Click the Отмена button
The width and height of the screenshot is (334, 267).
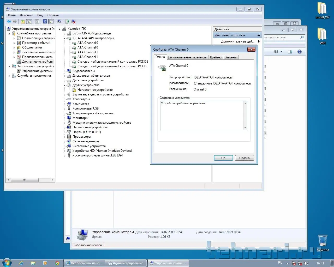(244, 158)
